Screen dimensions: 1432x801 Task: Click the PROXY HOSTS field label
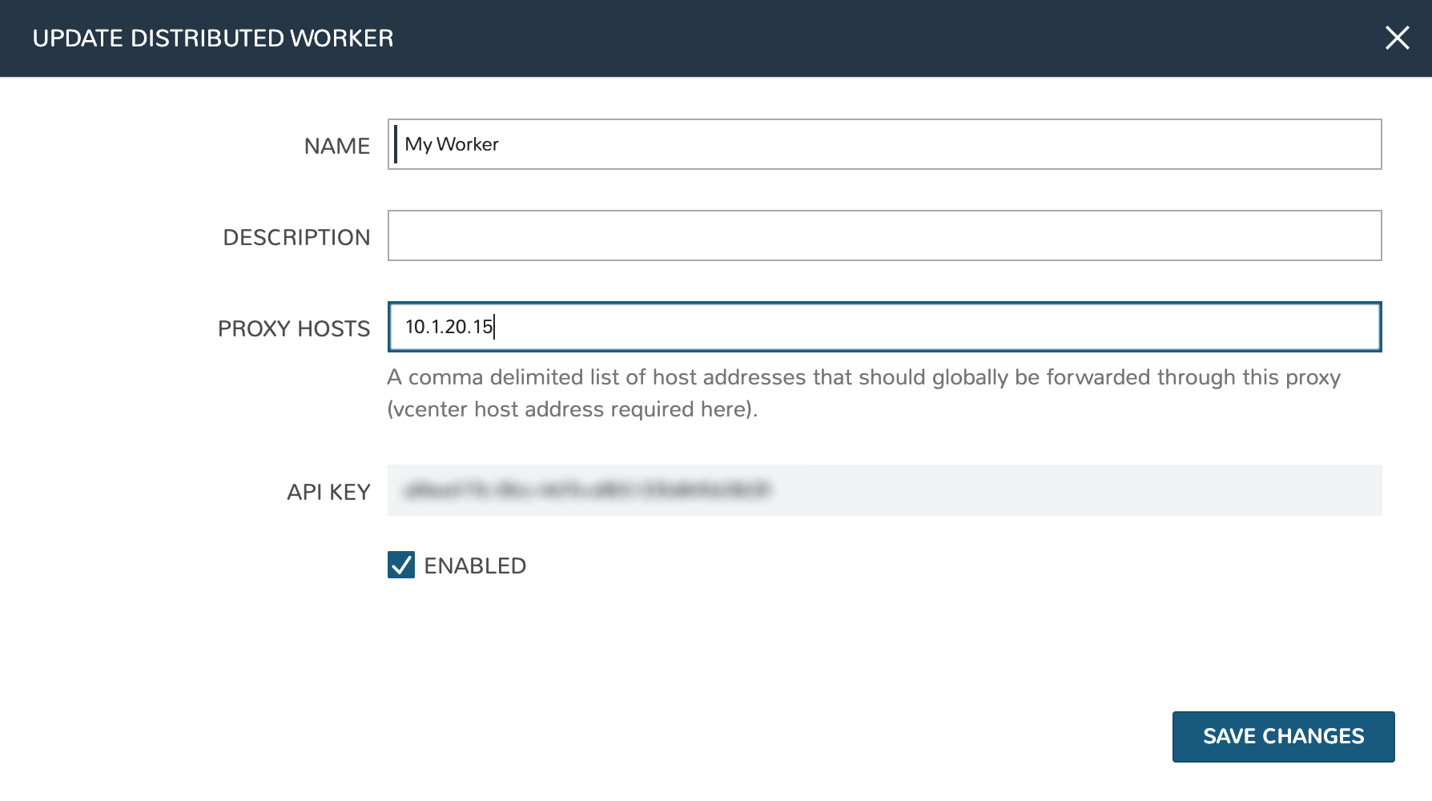[294, 328]
